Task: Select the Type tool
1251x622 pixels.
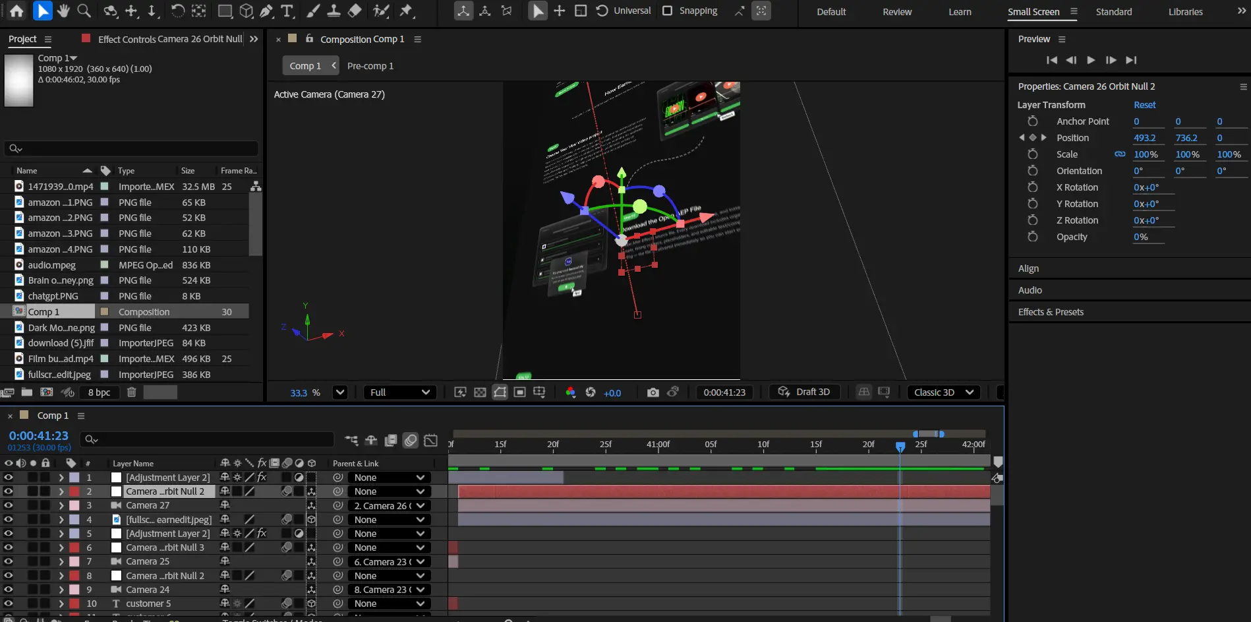Action: tap(287, 11)
